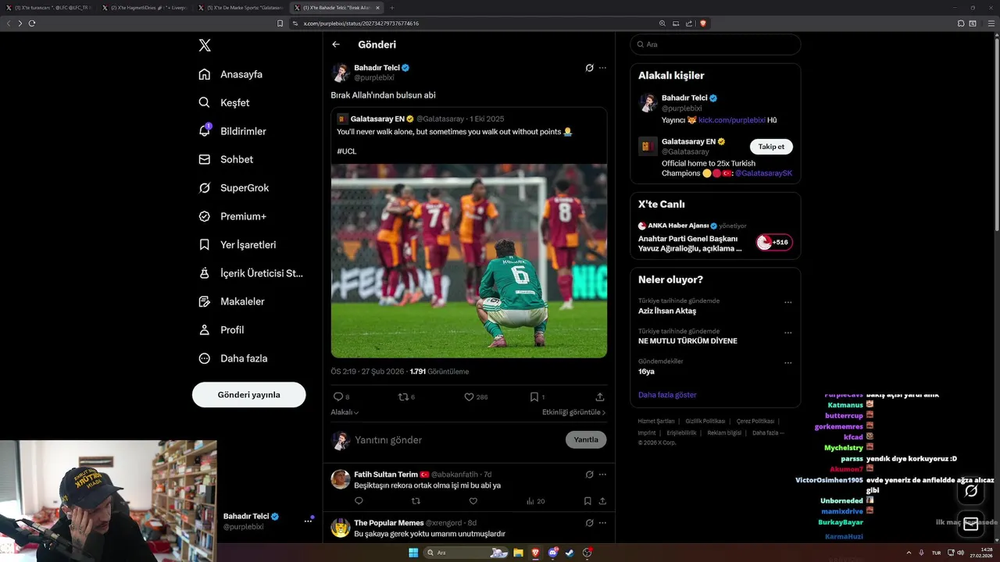Image resolution: width=1000 pixels, height=562 pixels.
Task: Open Discord from taskbar
Action: [553, 553]
